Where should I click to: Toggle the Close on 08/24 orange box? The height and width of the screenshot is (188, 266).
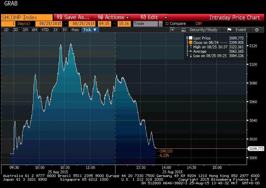pos(191,43)
